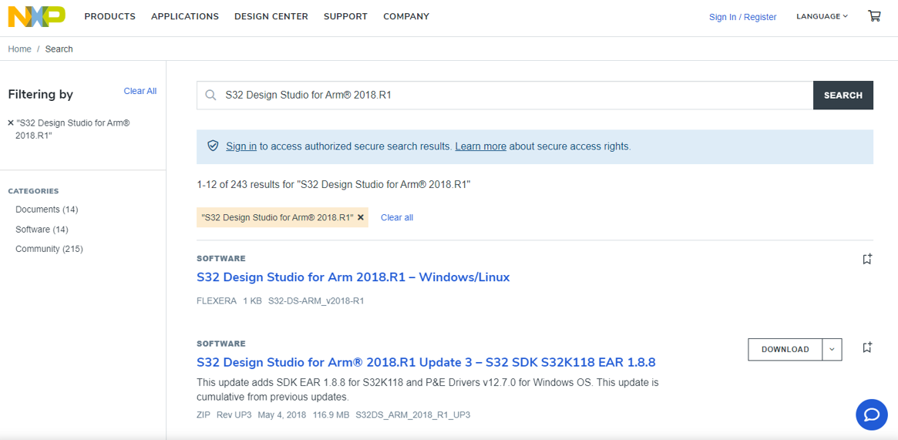Click Sign In / Register
This screenshot has height=440, width=898.
(743, 17)
